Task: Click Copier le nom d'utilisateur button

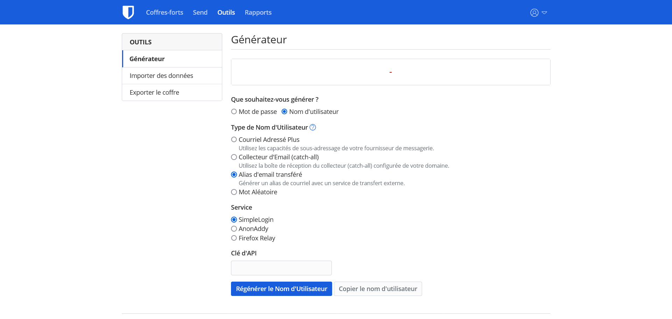Action: (x=378, y=289)
